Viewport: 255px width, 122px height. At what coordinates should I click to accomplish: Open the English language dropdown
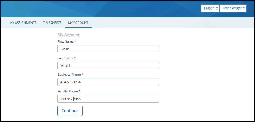210,8
